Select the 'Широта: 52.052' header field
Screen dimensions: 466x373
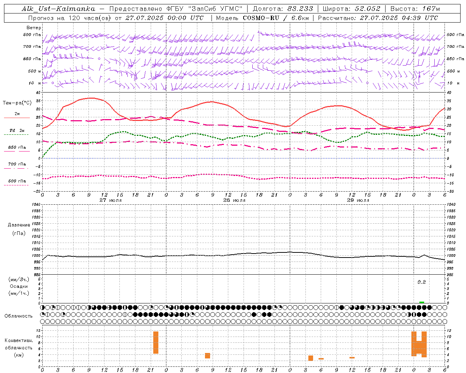tap(352, 9)
